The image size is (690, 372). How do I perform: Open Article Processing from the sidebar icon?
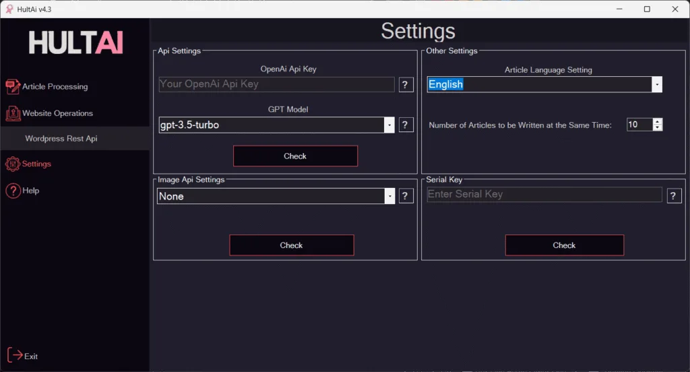13,87
